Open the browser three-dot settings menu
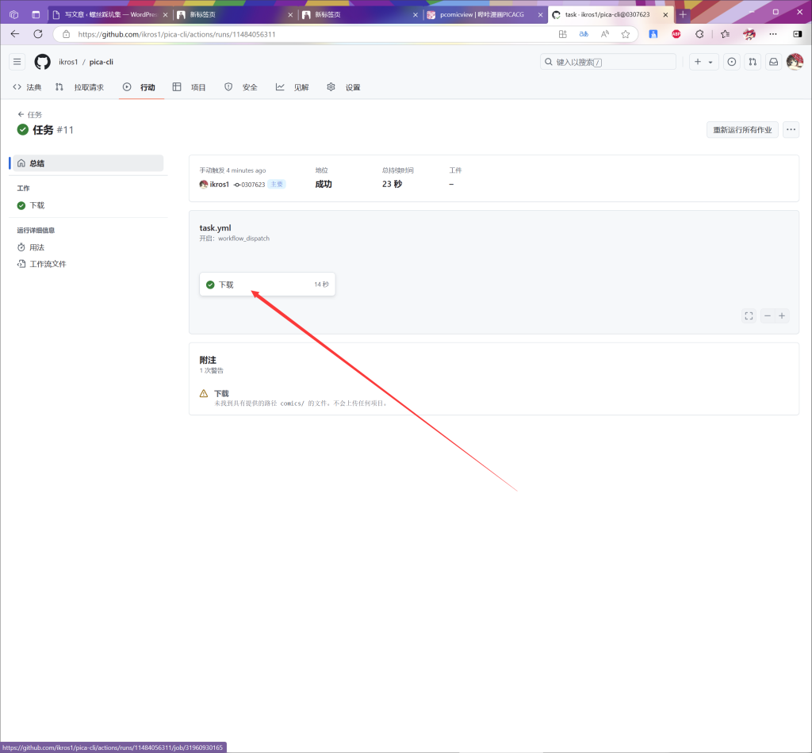The height and width of the screenshot is (753, 812). pyautogui.click(x=772, y=34)
